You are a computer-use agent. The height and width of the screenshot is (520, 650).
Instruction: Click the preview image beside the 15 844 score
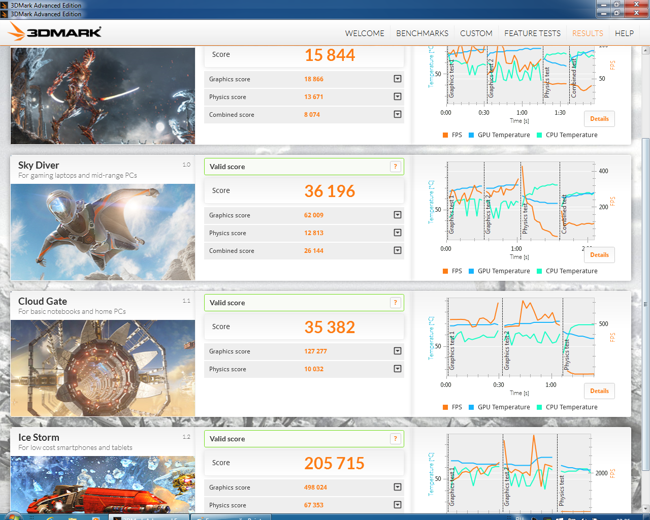[x=103, y=96]
